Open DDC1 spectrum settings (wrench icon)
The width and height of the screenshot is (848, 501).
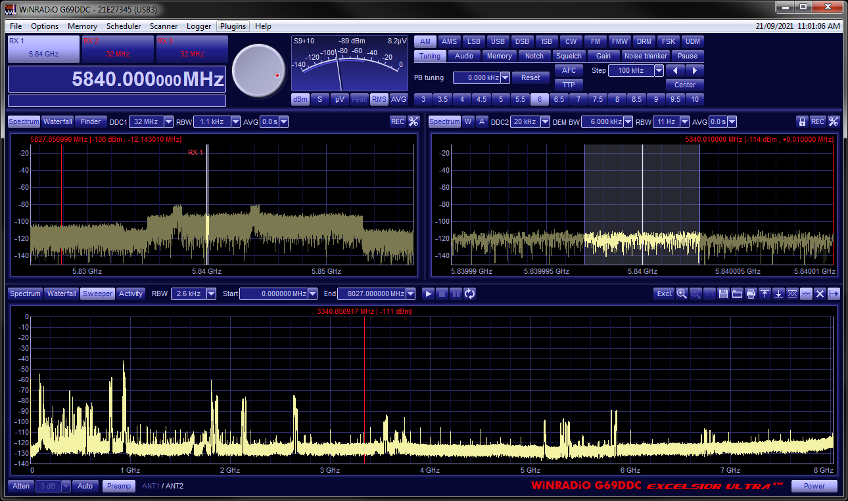click(413, 121)
